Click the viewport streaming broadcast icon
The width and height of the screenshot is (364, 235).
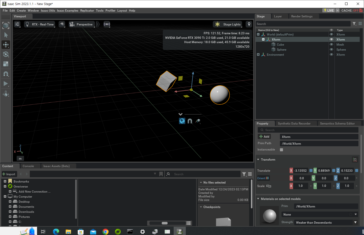pos(107,24)
